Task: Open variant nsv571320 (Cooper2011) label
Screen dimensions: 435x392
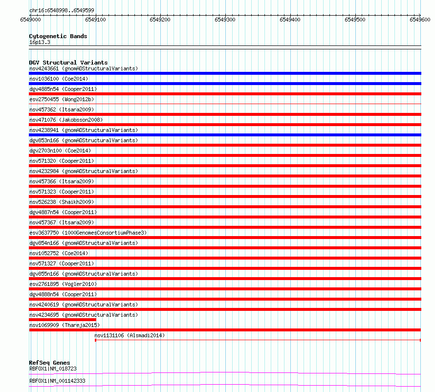Action: (62, 161)
